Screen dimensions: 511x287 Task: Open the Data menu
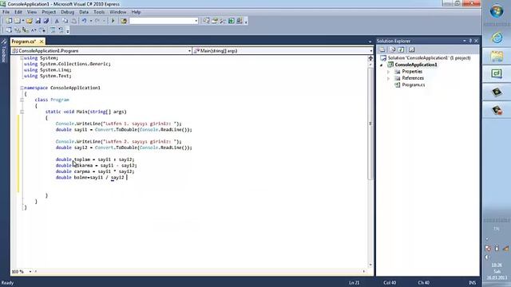(84, 12)
